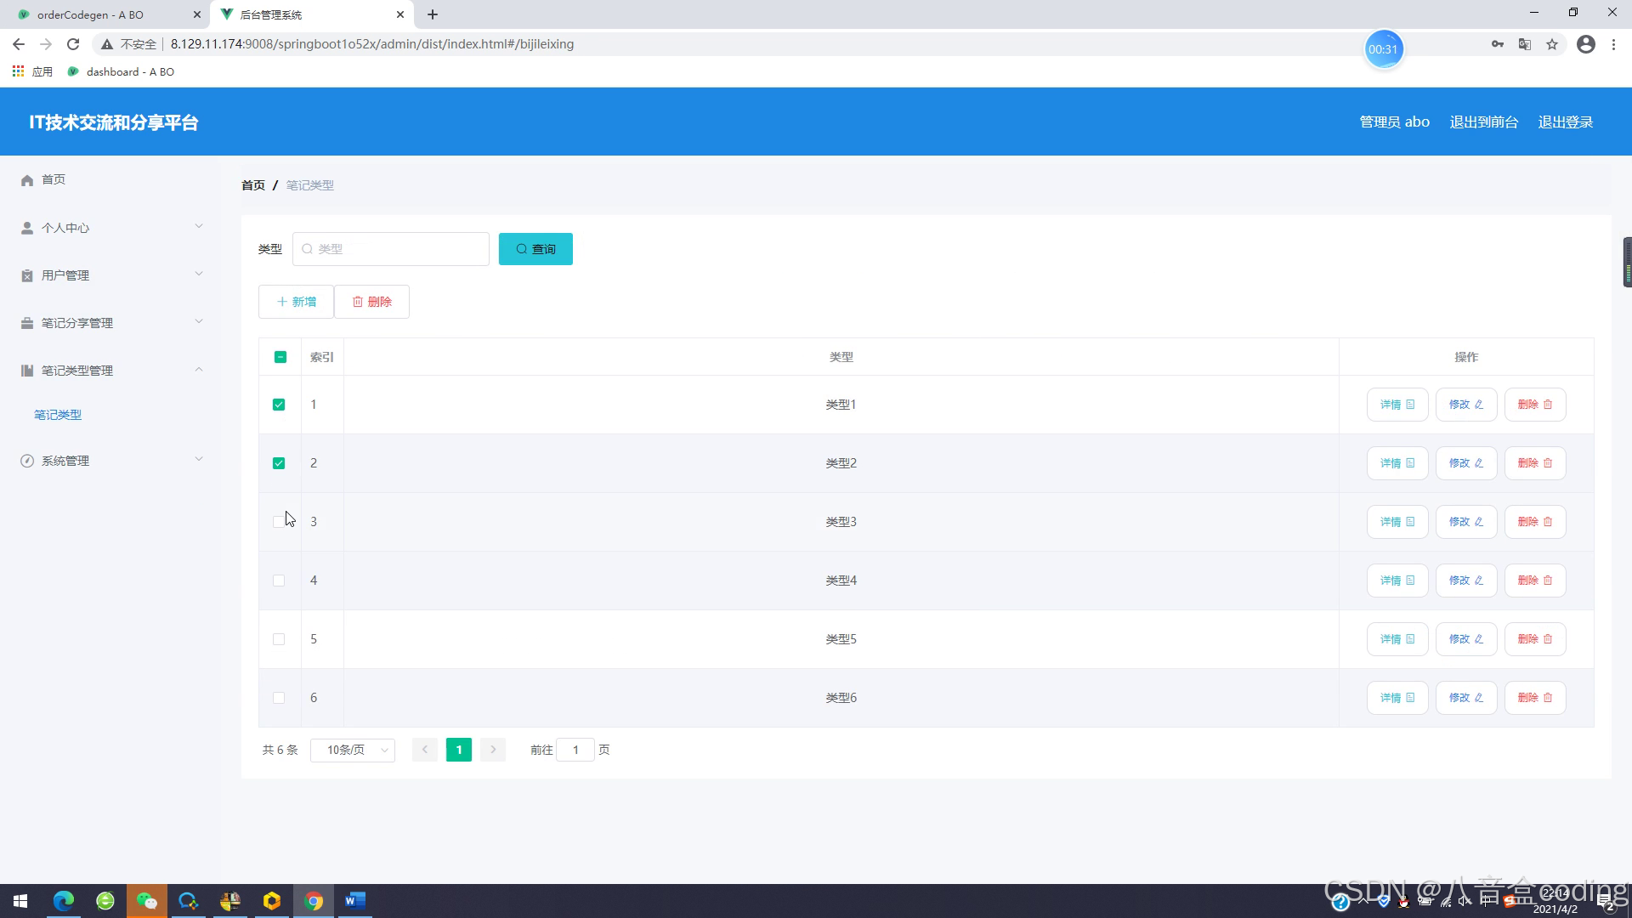1632x918 pixels.
Task: Edit the 类型4 row
Action: point(1466,581)
